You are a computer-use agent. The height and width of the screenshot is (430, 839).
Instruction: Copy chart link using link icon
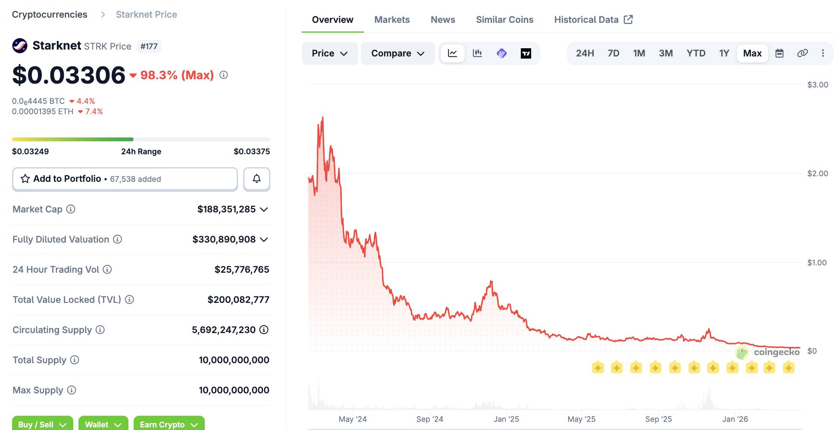click(x=802, y=53)
